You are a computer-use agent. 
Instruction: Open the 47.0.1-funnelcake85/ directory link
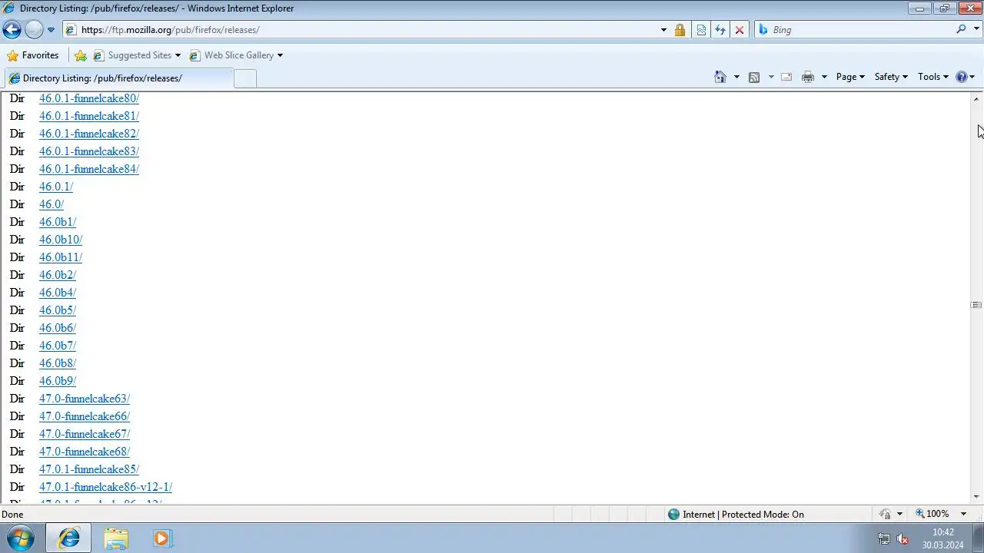(x=89, y=469)
